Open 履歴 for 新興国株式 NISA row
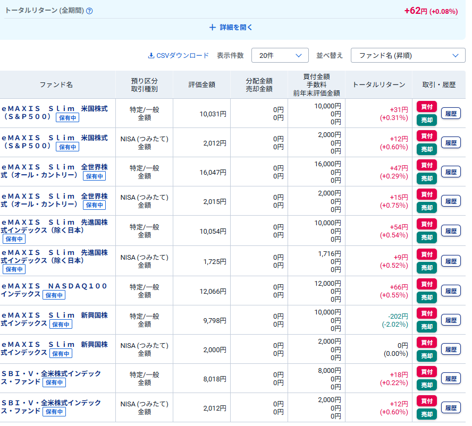 click(451, 350)
